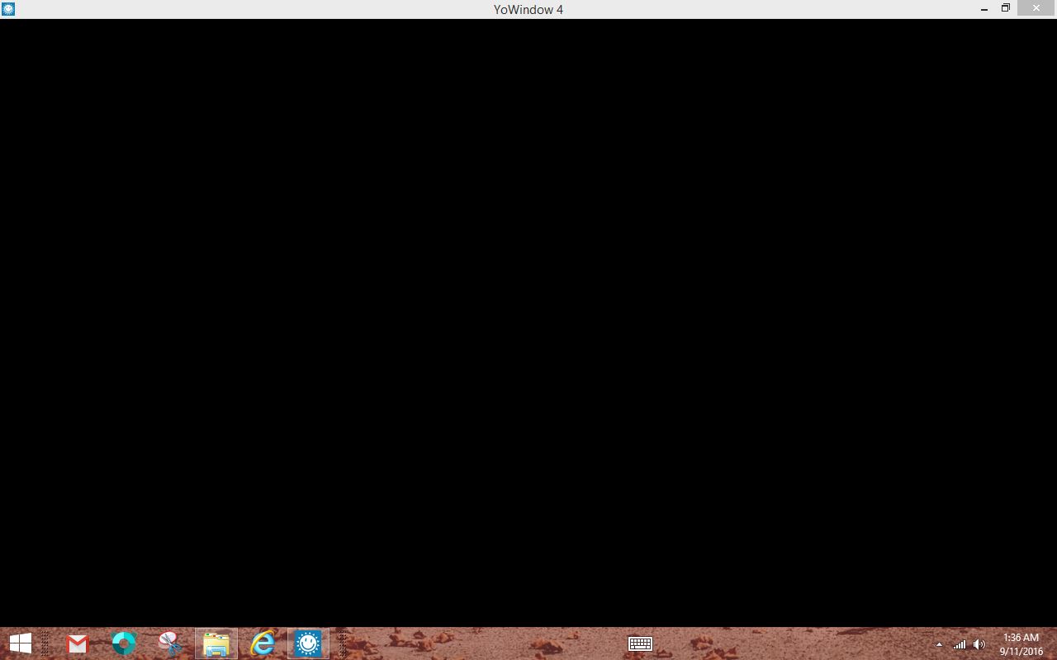Minimize the YoWindow 4 window

(x=984, y=9)
